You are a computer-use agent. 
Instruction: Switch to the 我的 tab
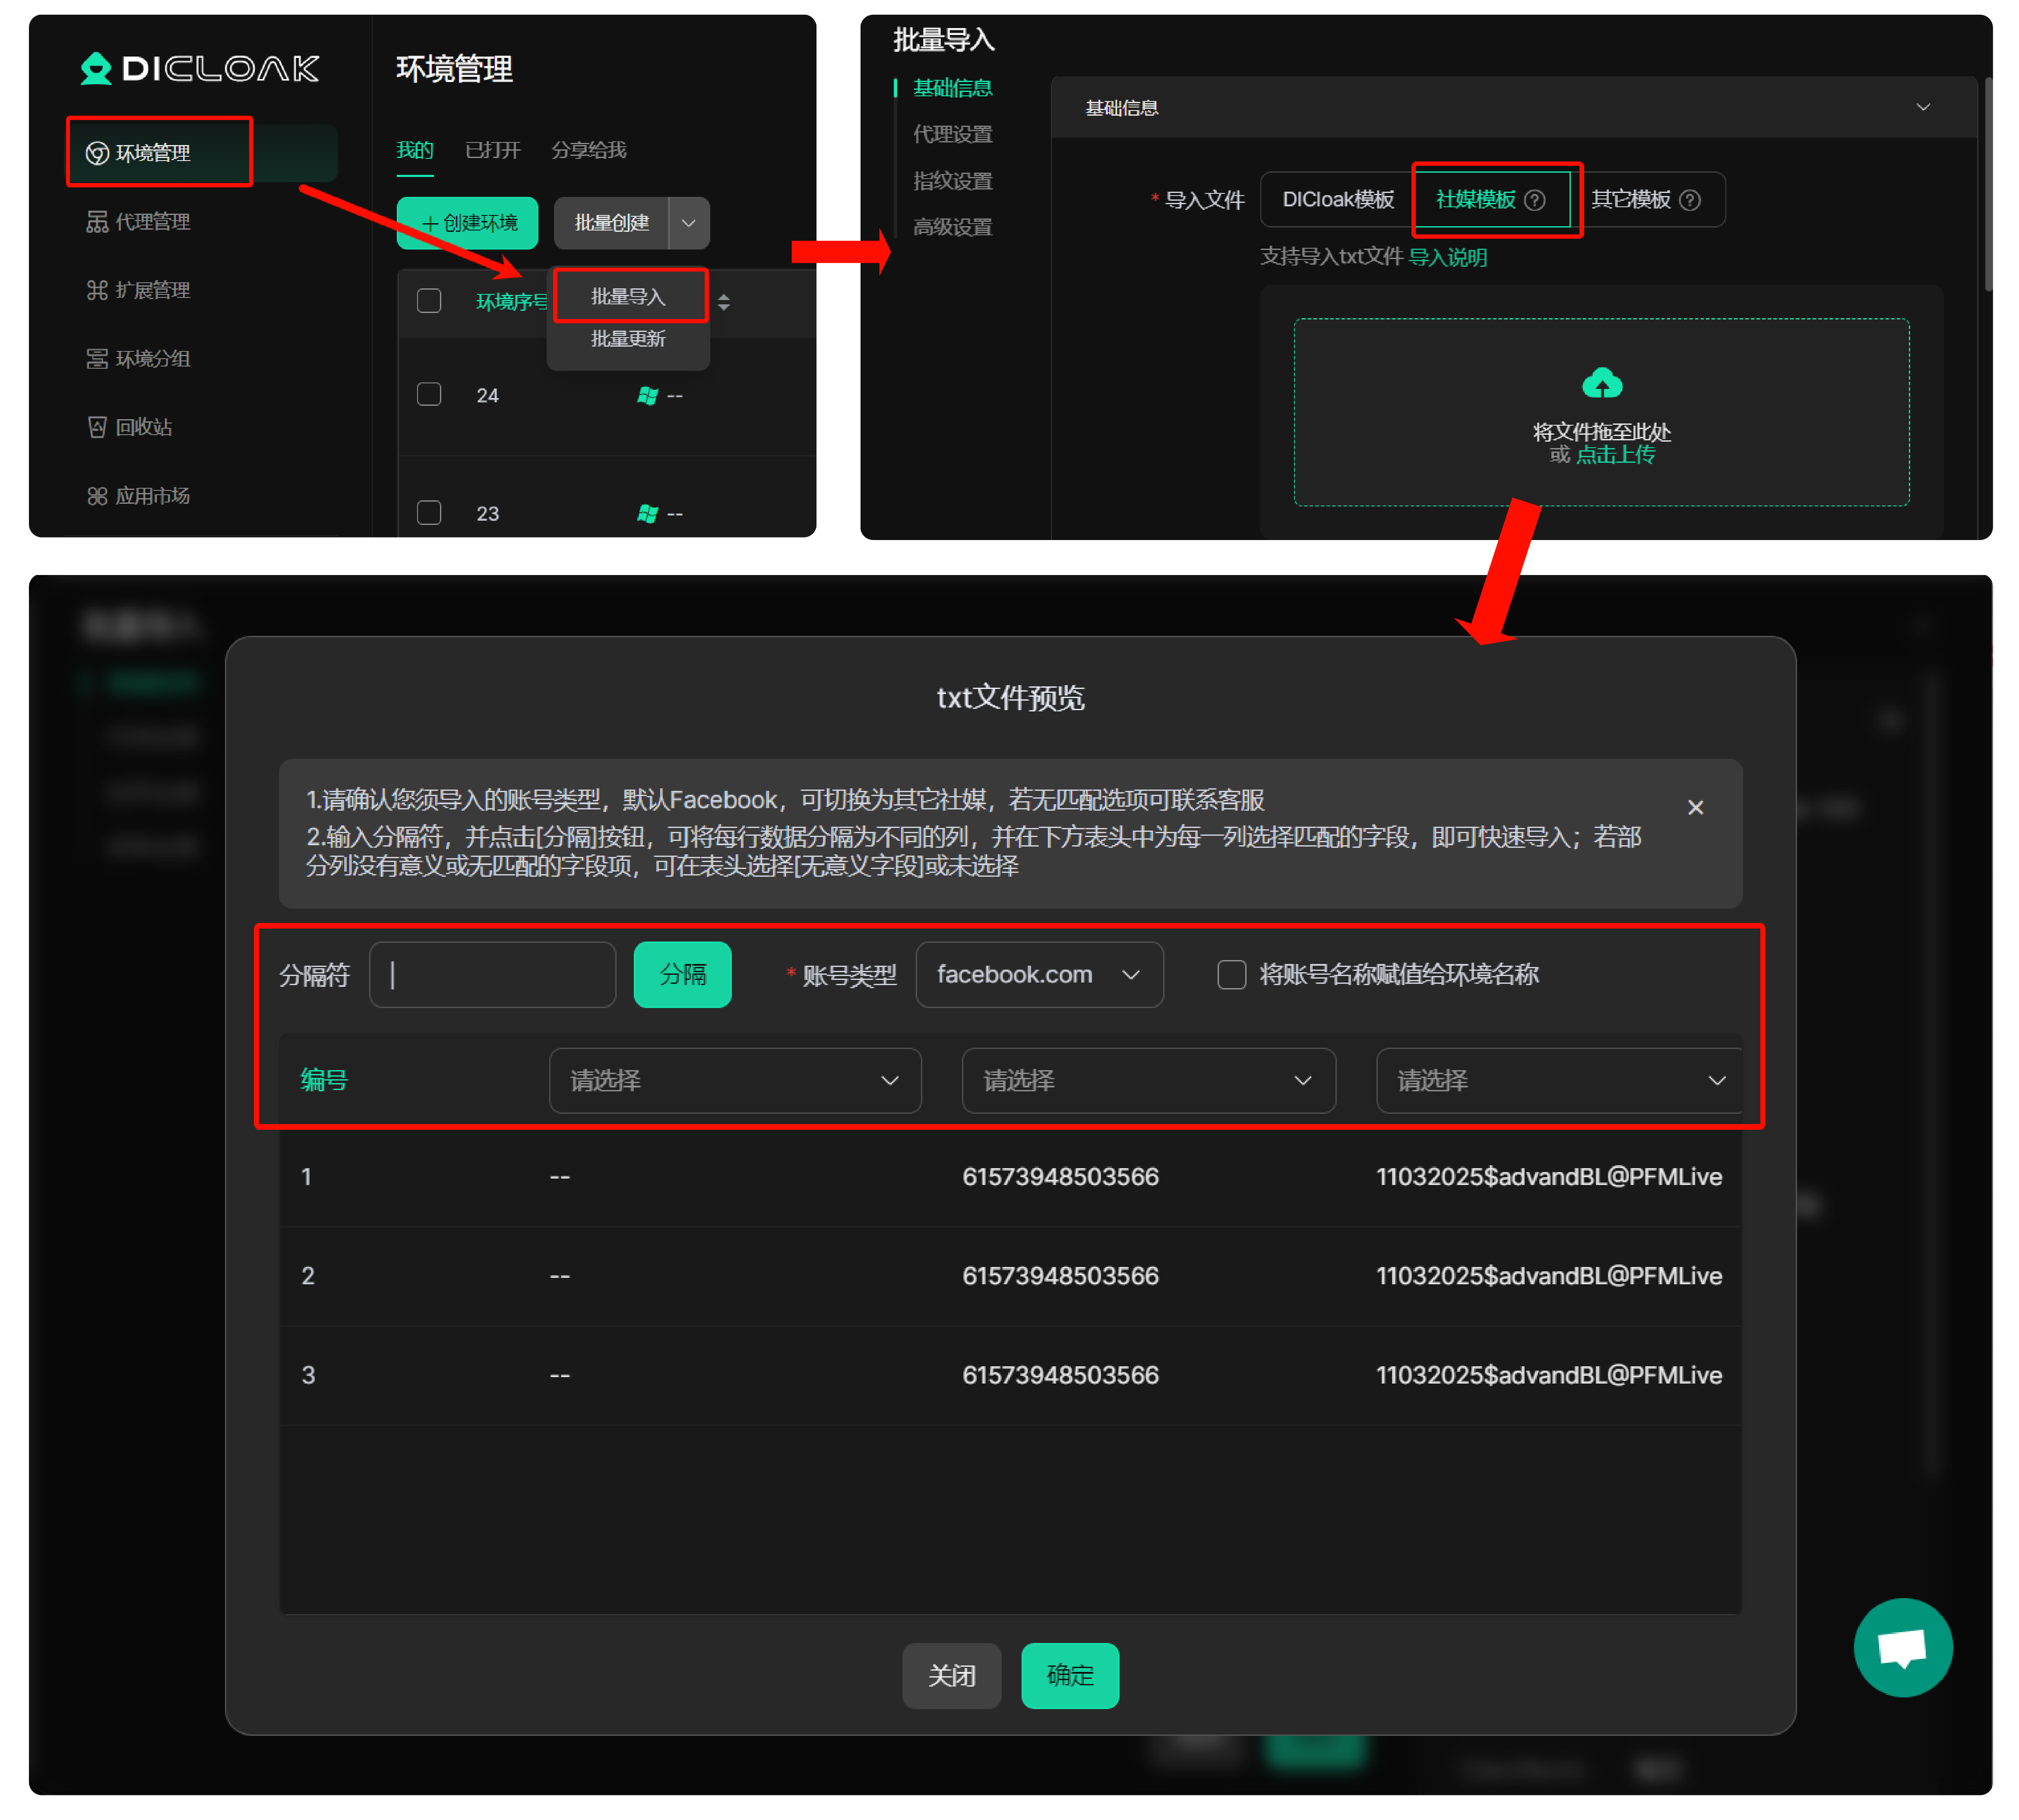click(415, 150)
